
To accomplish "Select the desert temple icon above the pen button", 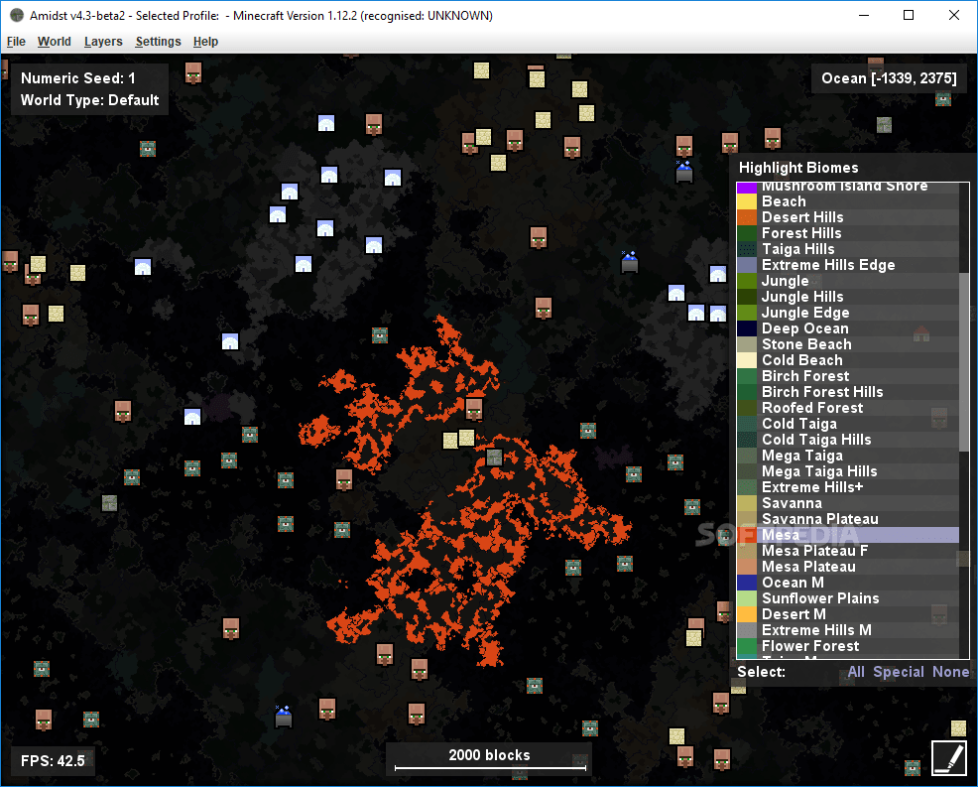I will pos(959,727).
